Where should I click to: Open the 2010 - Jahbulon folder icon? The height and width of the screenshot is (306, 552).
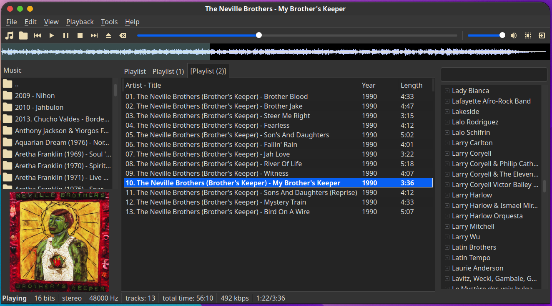(x=8, y=107)
